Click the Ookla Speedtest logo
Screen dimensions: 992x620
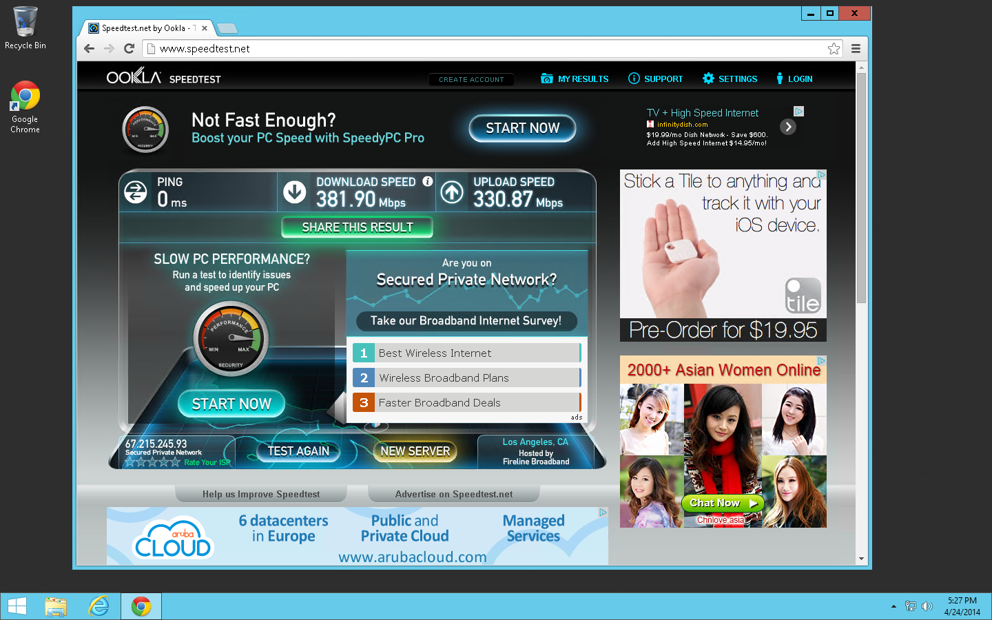point(163,76)
